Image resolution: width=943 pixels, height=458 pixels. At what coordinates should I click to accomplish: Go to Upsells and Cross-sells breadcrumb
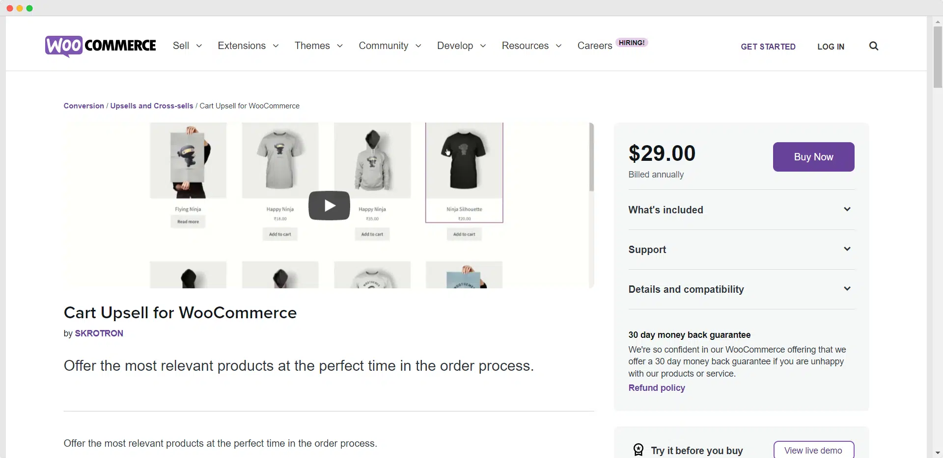pos(152,106)
